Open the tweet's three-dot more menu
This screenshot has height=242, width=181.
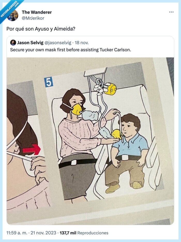[x=171, y=12]
